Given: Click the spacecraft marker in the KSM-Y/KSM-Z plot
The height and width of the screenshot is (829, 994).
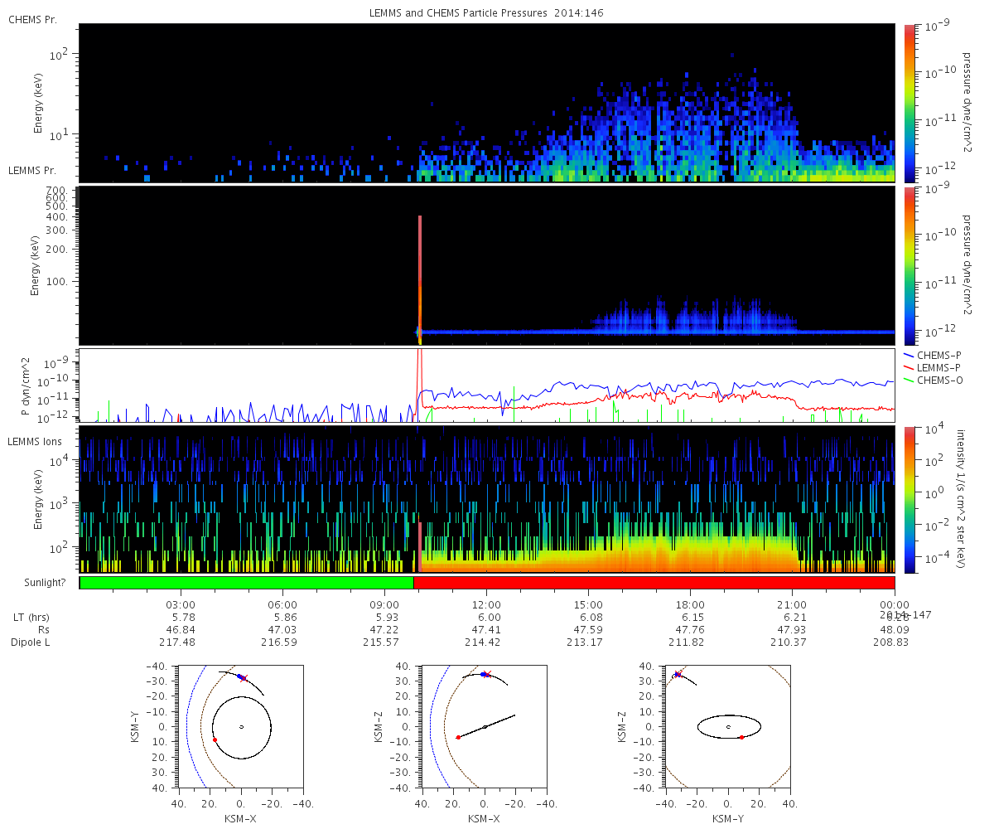Looking at the screenshot, I should [x=678, y=674].
